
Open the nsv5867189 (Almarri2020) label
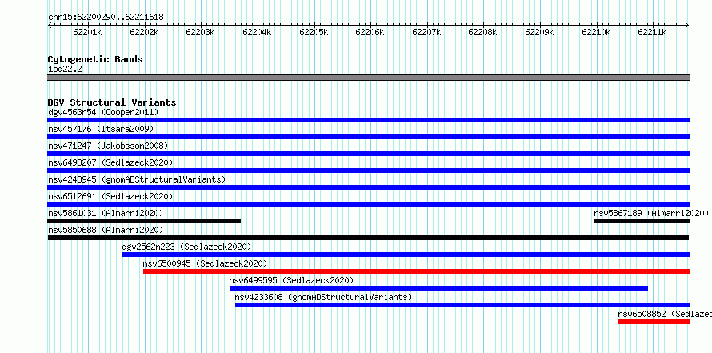pos(651,214)
